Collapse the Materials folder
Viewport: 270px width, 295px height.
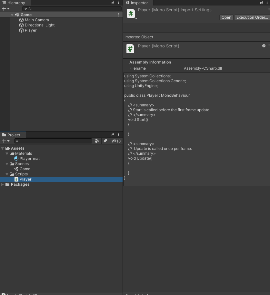(7, 153)
